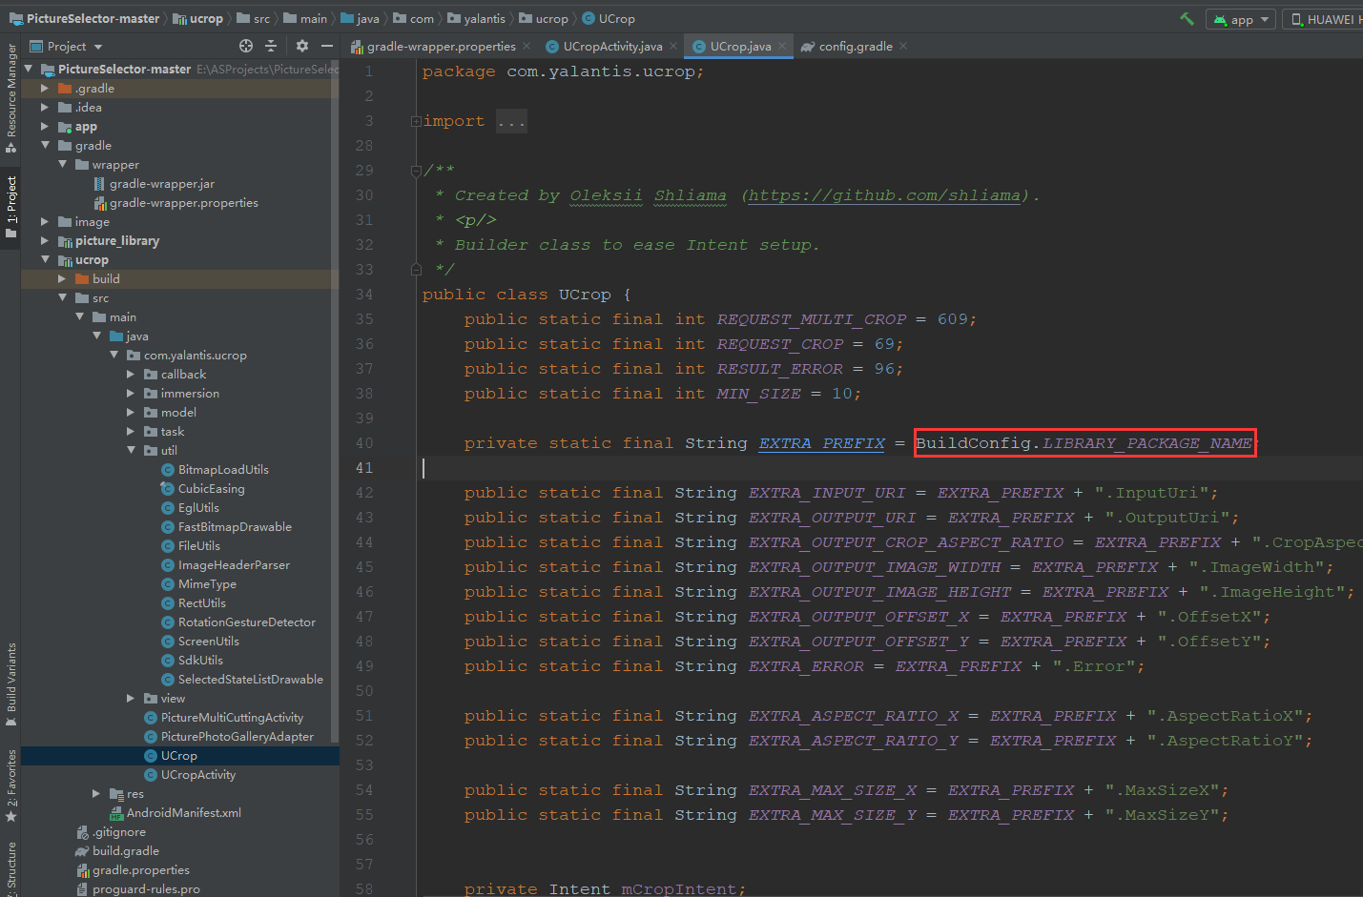
Task: Expand the picture_library module
Action: pyautogui.click(x=45, y=241)
